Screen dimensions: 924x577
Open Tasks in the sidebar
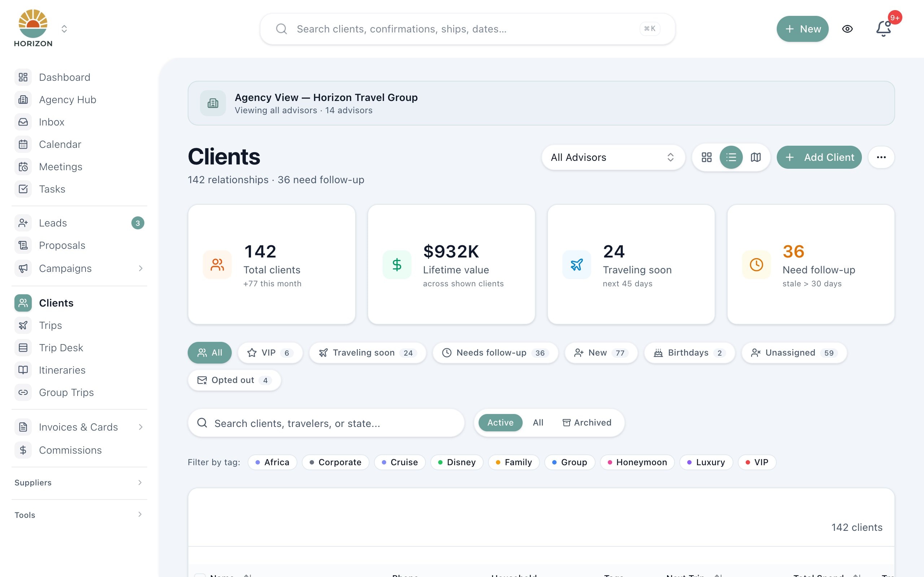(x=79, y=189)
